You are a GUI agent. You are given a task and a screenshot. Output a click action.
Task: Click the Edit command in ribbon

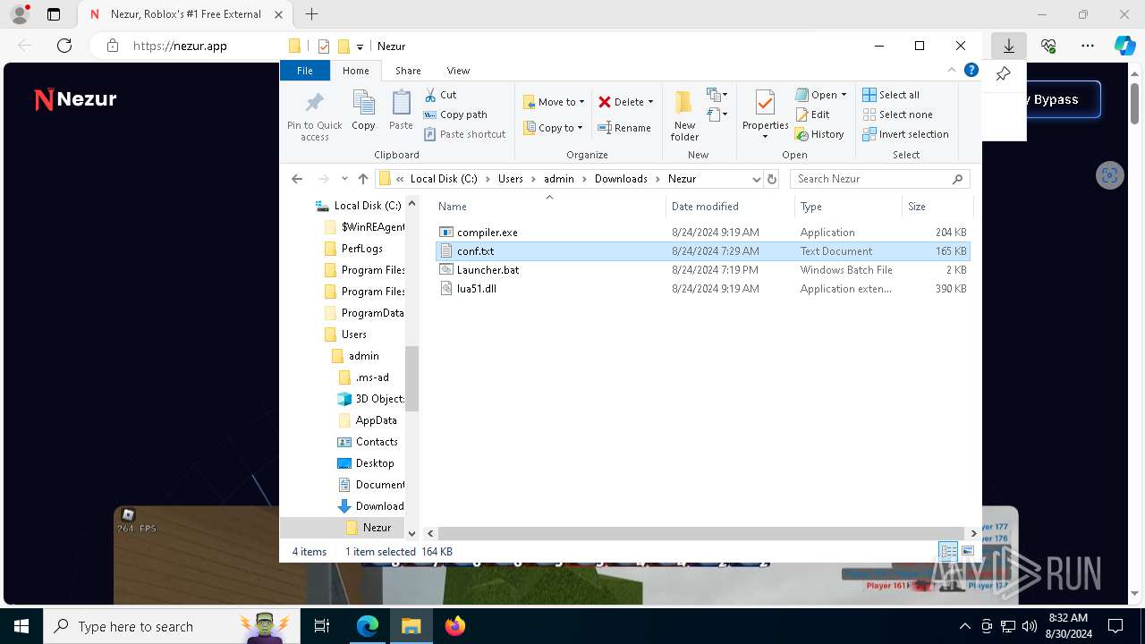pyautogui.click(x=812, y=114)
